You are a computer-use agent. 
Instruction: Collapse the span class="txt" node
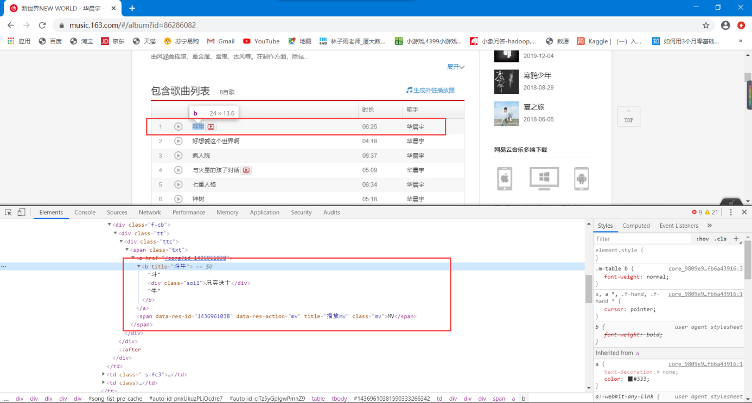(x=127, y=250)
